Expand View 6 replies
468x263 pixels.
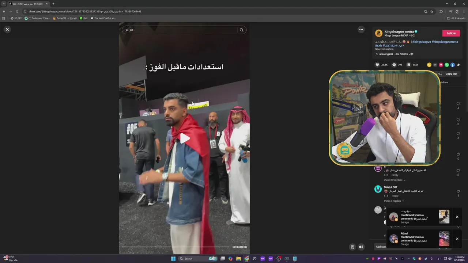[x=393, y=201]
